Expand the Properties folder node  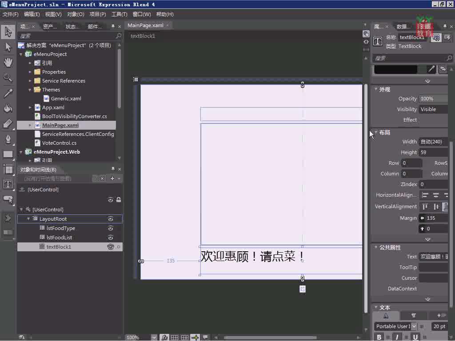(x=30, y=72)
